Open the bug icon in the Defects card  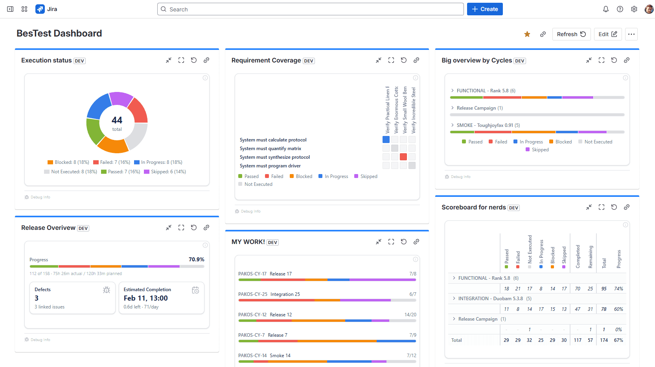tap(106, 290)
